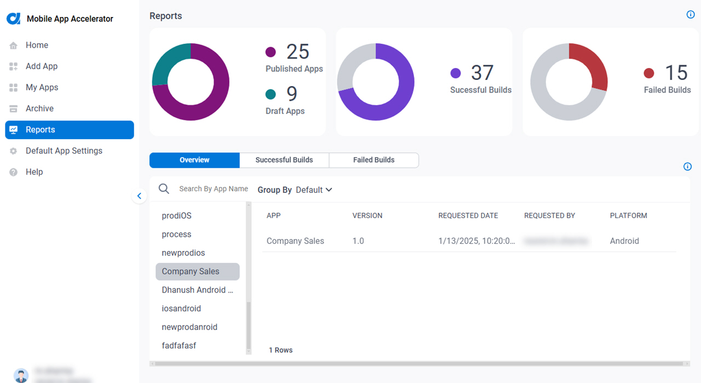Click the successful builds donut chart
Image resolution: width=701 pixels, height=383 pixels.
click(376, 82)
